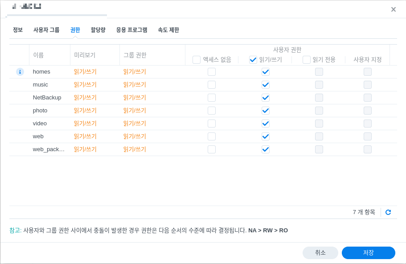Toggle read/write for web
The height and width of the screenshot is (264, 406).
point(266,136)
